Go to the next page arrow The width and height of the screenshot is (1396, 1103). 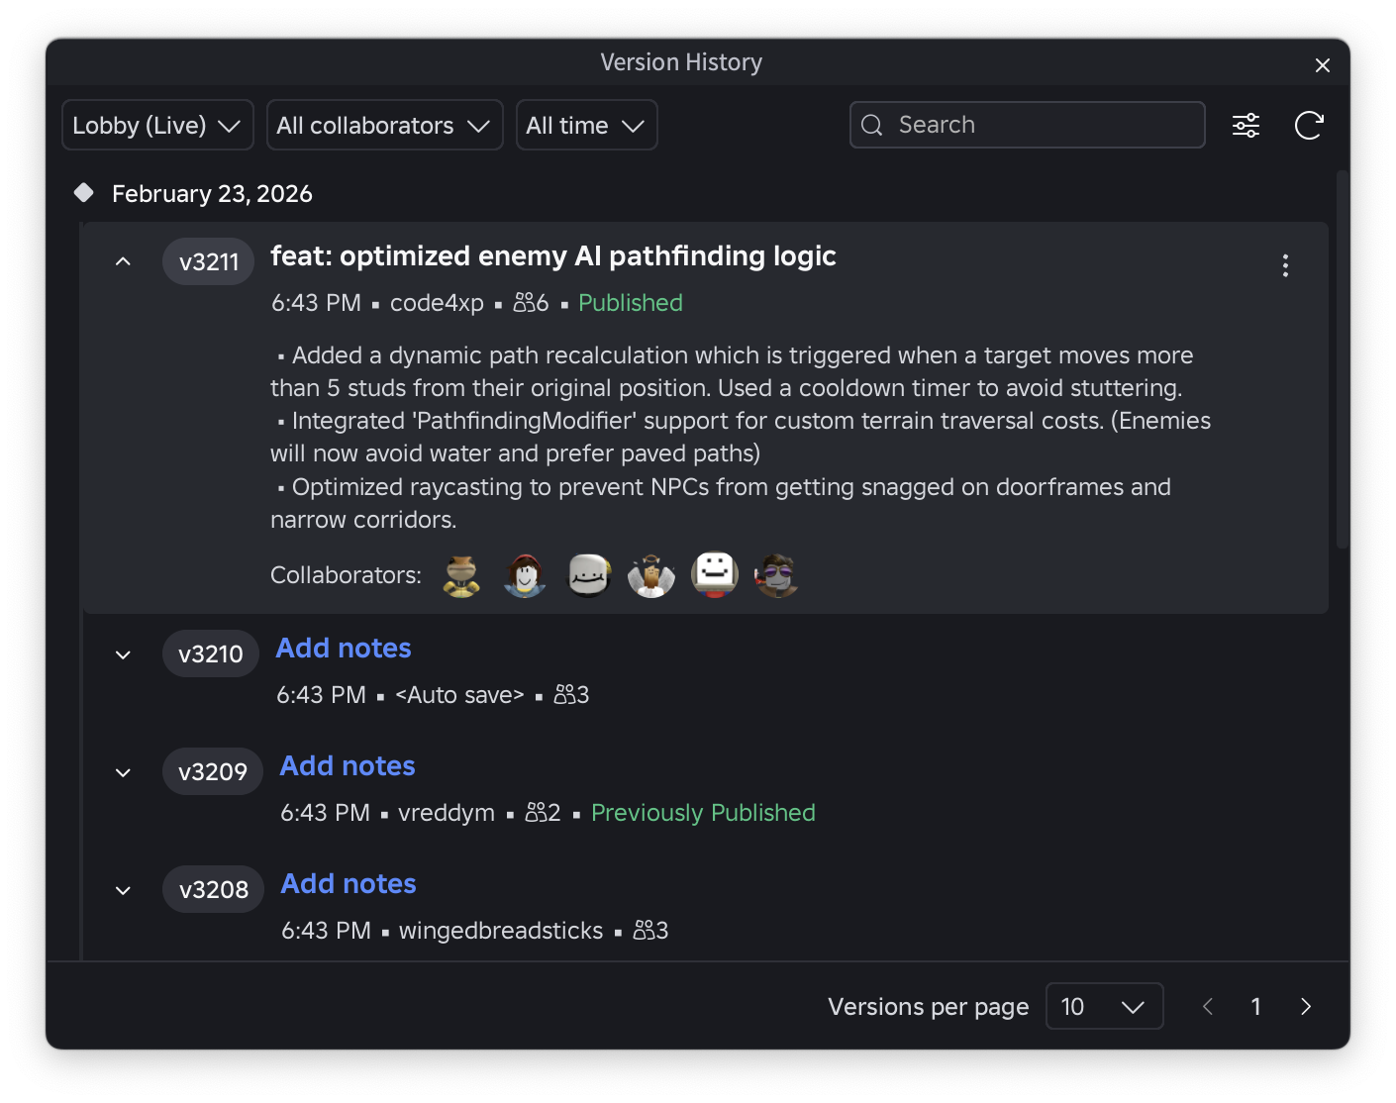pyautogui.click(x=1306, y=1007)
